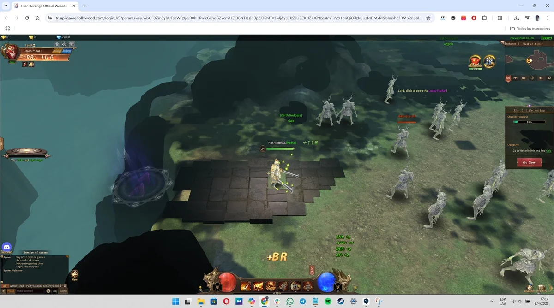Open the settings gear beside the minimap
Image resolution: width=554 pixels, height=308 pixels.
[549, 78]
